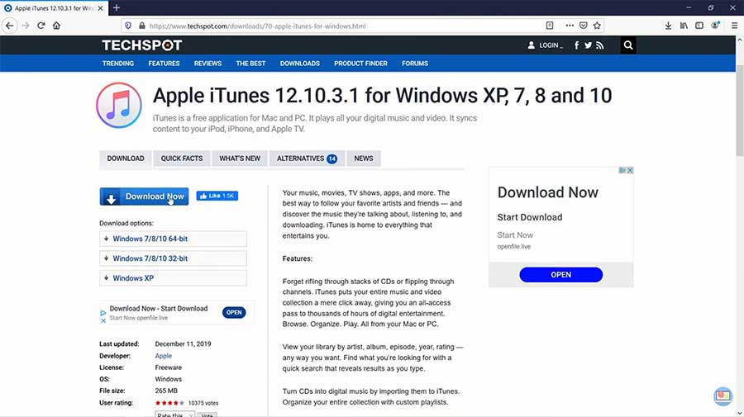Open a new browser tab
Screen dimensions: 744x417
coord(117,8)
